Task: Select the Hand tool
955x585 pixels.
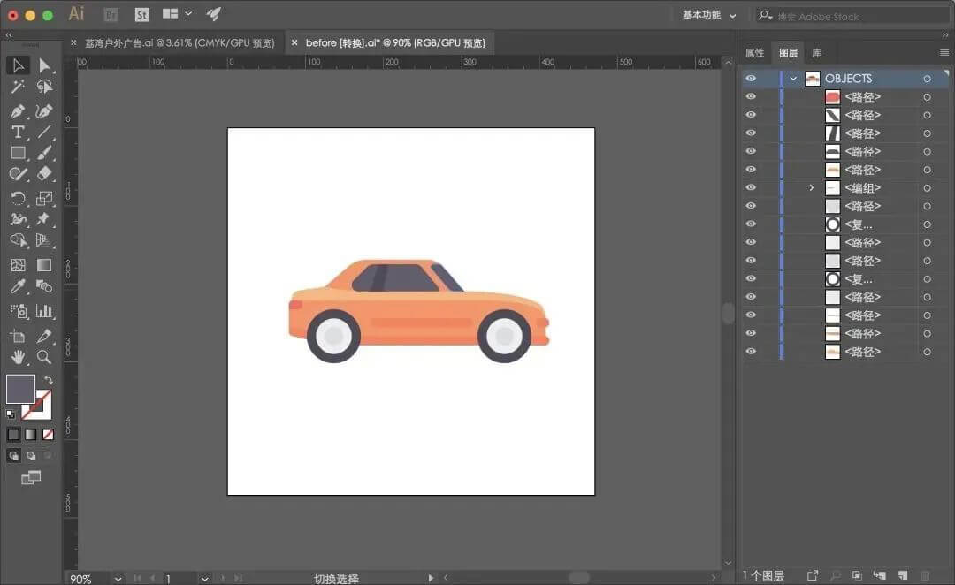Action: click(18, 357)
